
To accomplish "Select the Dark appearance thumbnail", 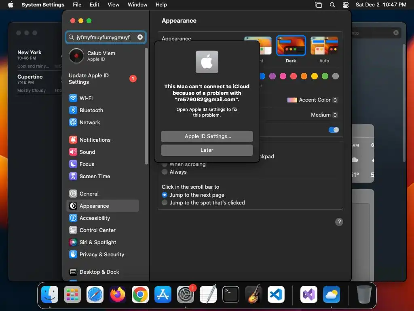I will (291, 46).
